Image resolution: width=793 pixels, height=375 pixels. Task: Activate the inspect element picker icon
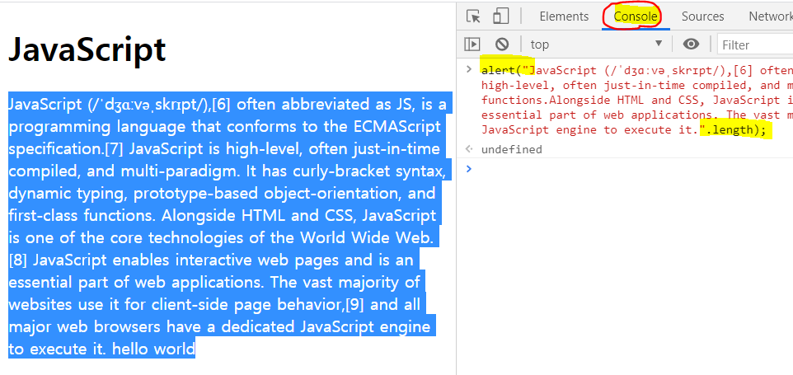[x=473, y=16]
